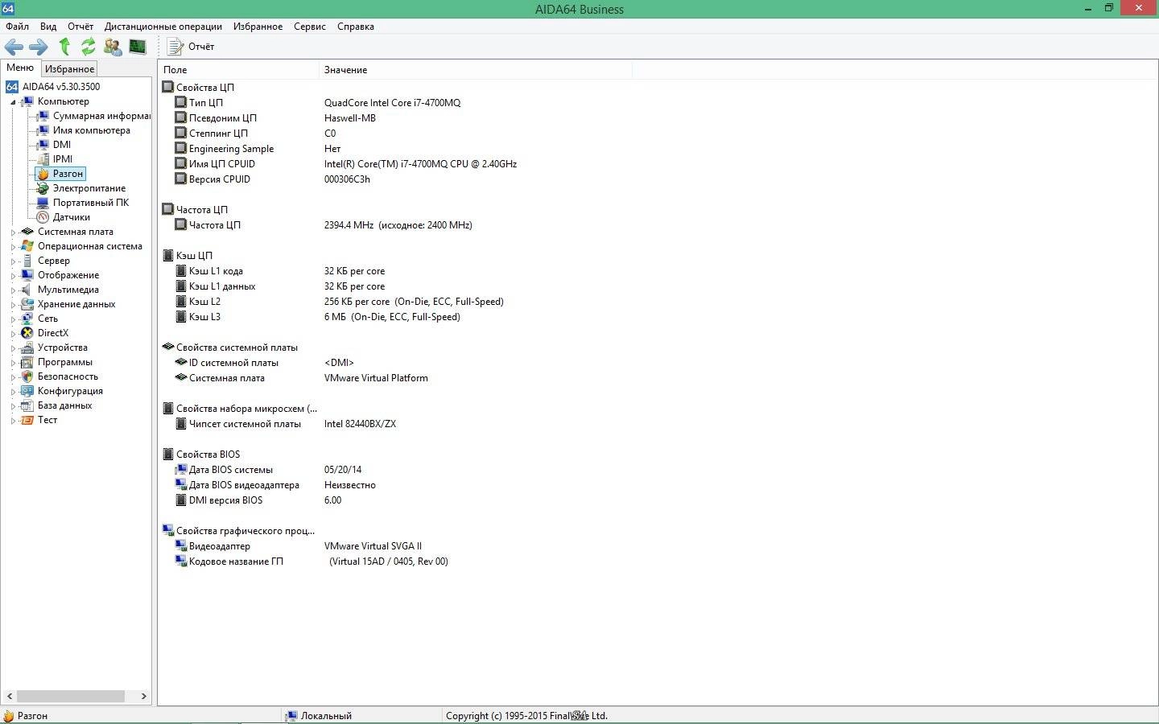The width and height of the screenshot is (1159, 724).
Task: Open the Дистанционные операции menu
Action: point(163,27)
